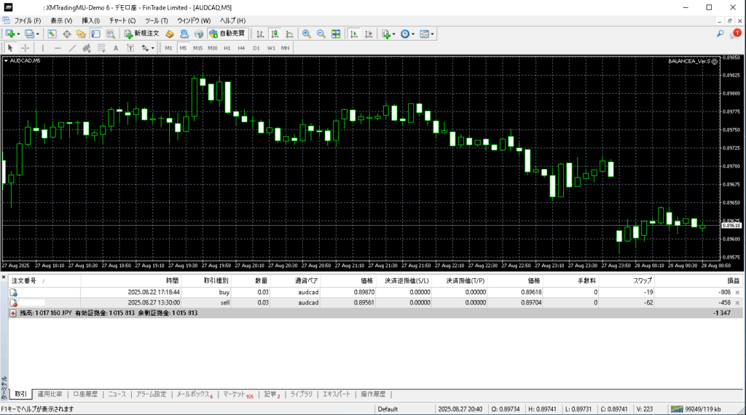746x415 pixels.
Task: Select the crosshair tool
Action: (25, 48)
